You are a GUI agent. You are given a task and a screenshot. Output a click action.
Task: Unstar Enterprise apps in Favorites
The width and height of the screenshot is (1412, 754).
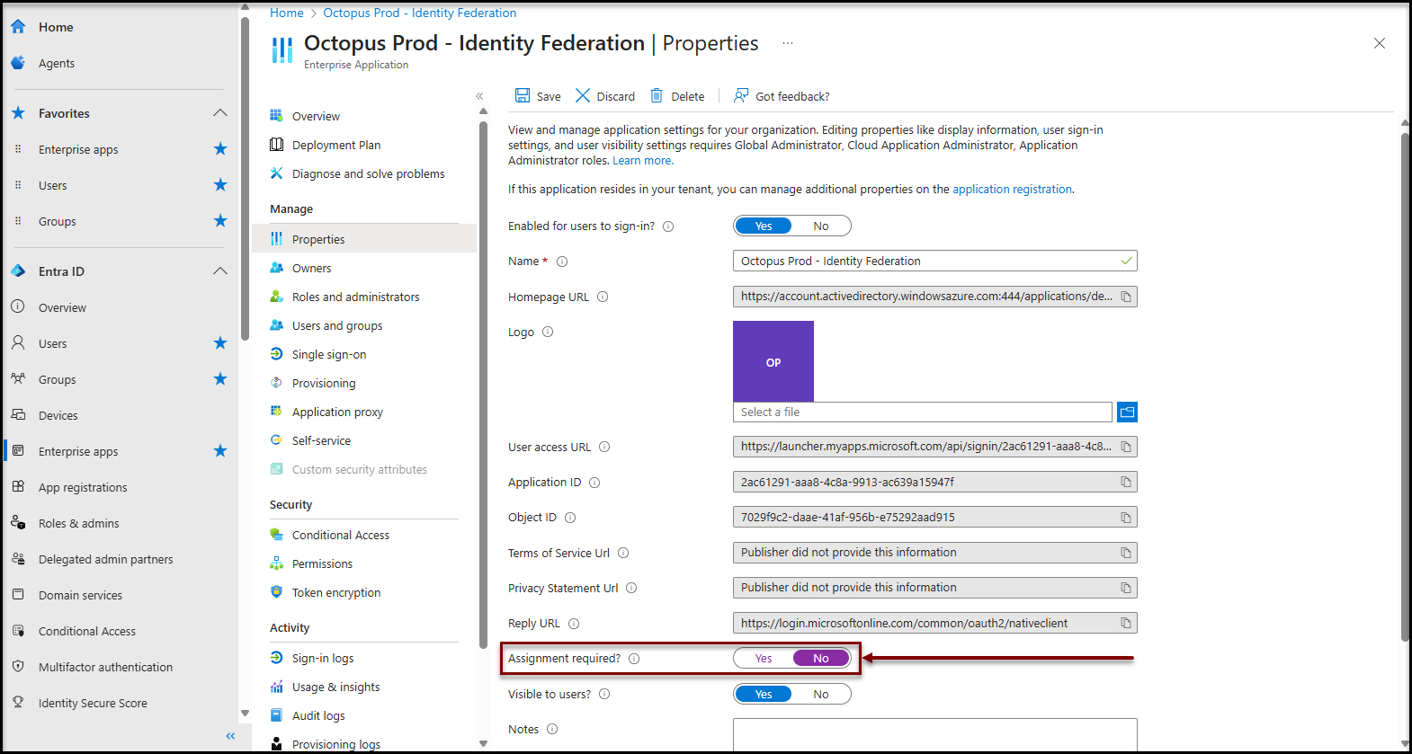click(x=220, y=149)
